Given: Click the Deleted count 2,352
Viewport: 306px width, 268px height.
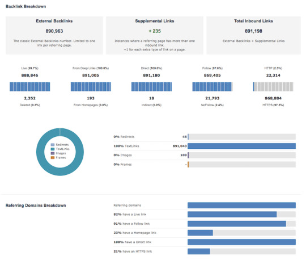Looking at the screenshot, I should (30, 98).
